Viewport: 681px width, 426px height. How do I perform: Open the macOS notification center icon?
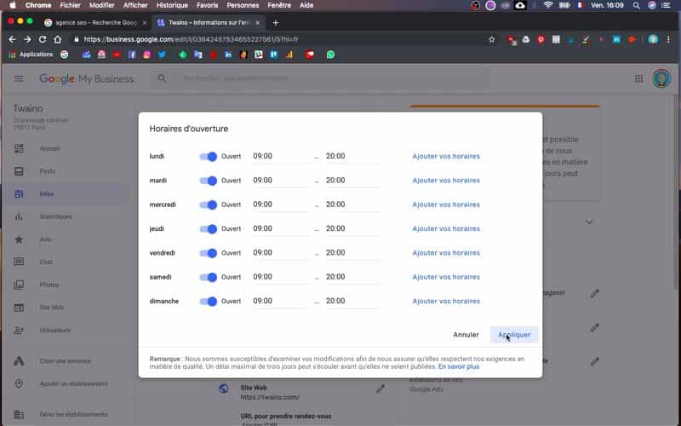[666, 5]
